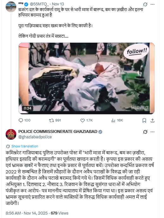Open @ghaziabadpolice handle
Image resolution: width=164 pixels, height=218 pixels.
click(x=35, y=137)
